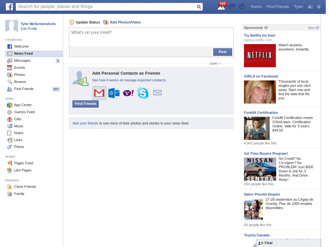Image resolution: width=330 pixels, height=247 pixels.
Task: Click the Pokes icon
Action: point(10,147)
